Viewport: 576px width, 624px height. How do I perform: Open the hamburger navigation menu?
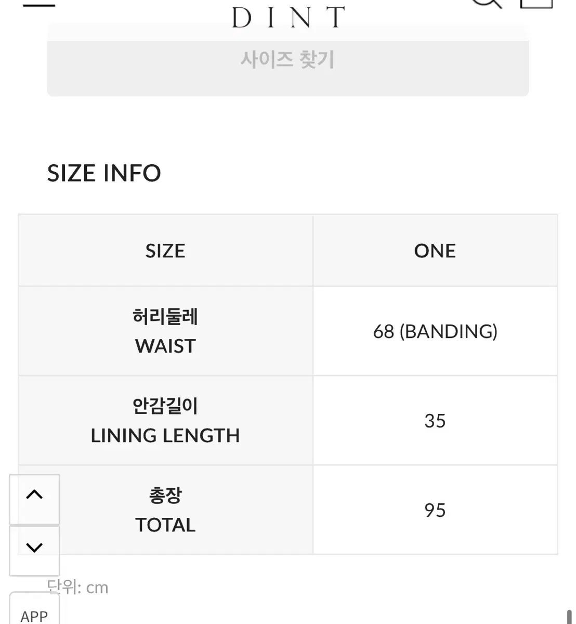[x=38, y=4]
